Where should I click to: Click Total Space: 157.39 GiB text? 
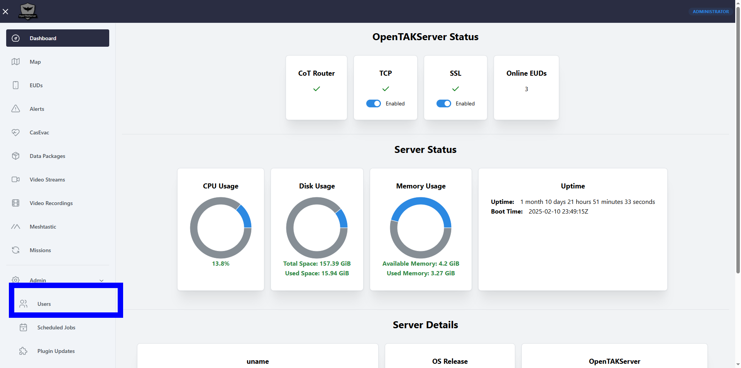(317, 264)
